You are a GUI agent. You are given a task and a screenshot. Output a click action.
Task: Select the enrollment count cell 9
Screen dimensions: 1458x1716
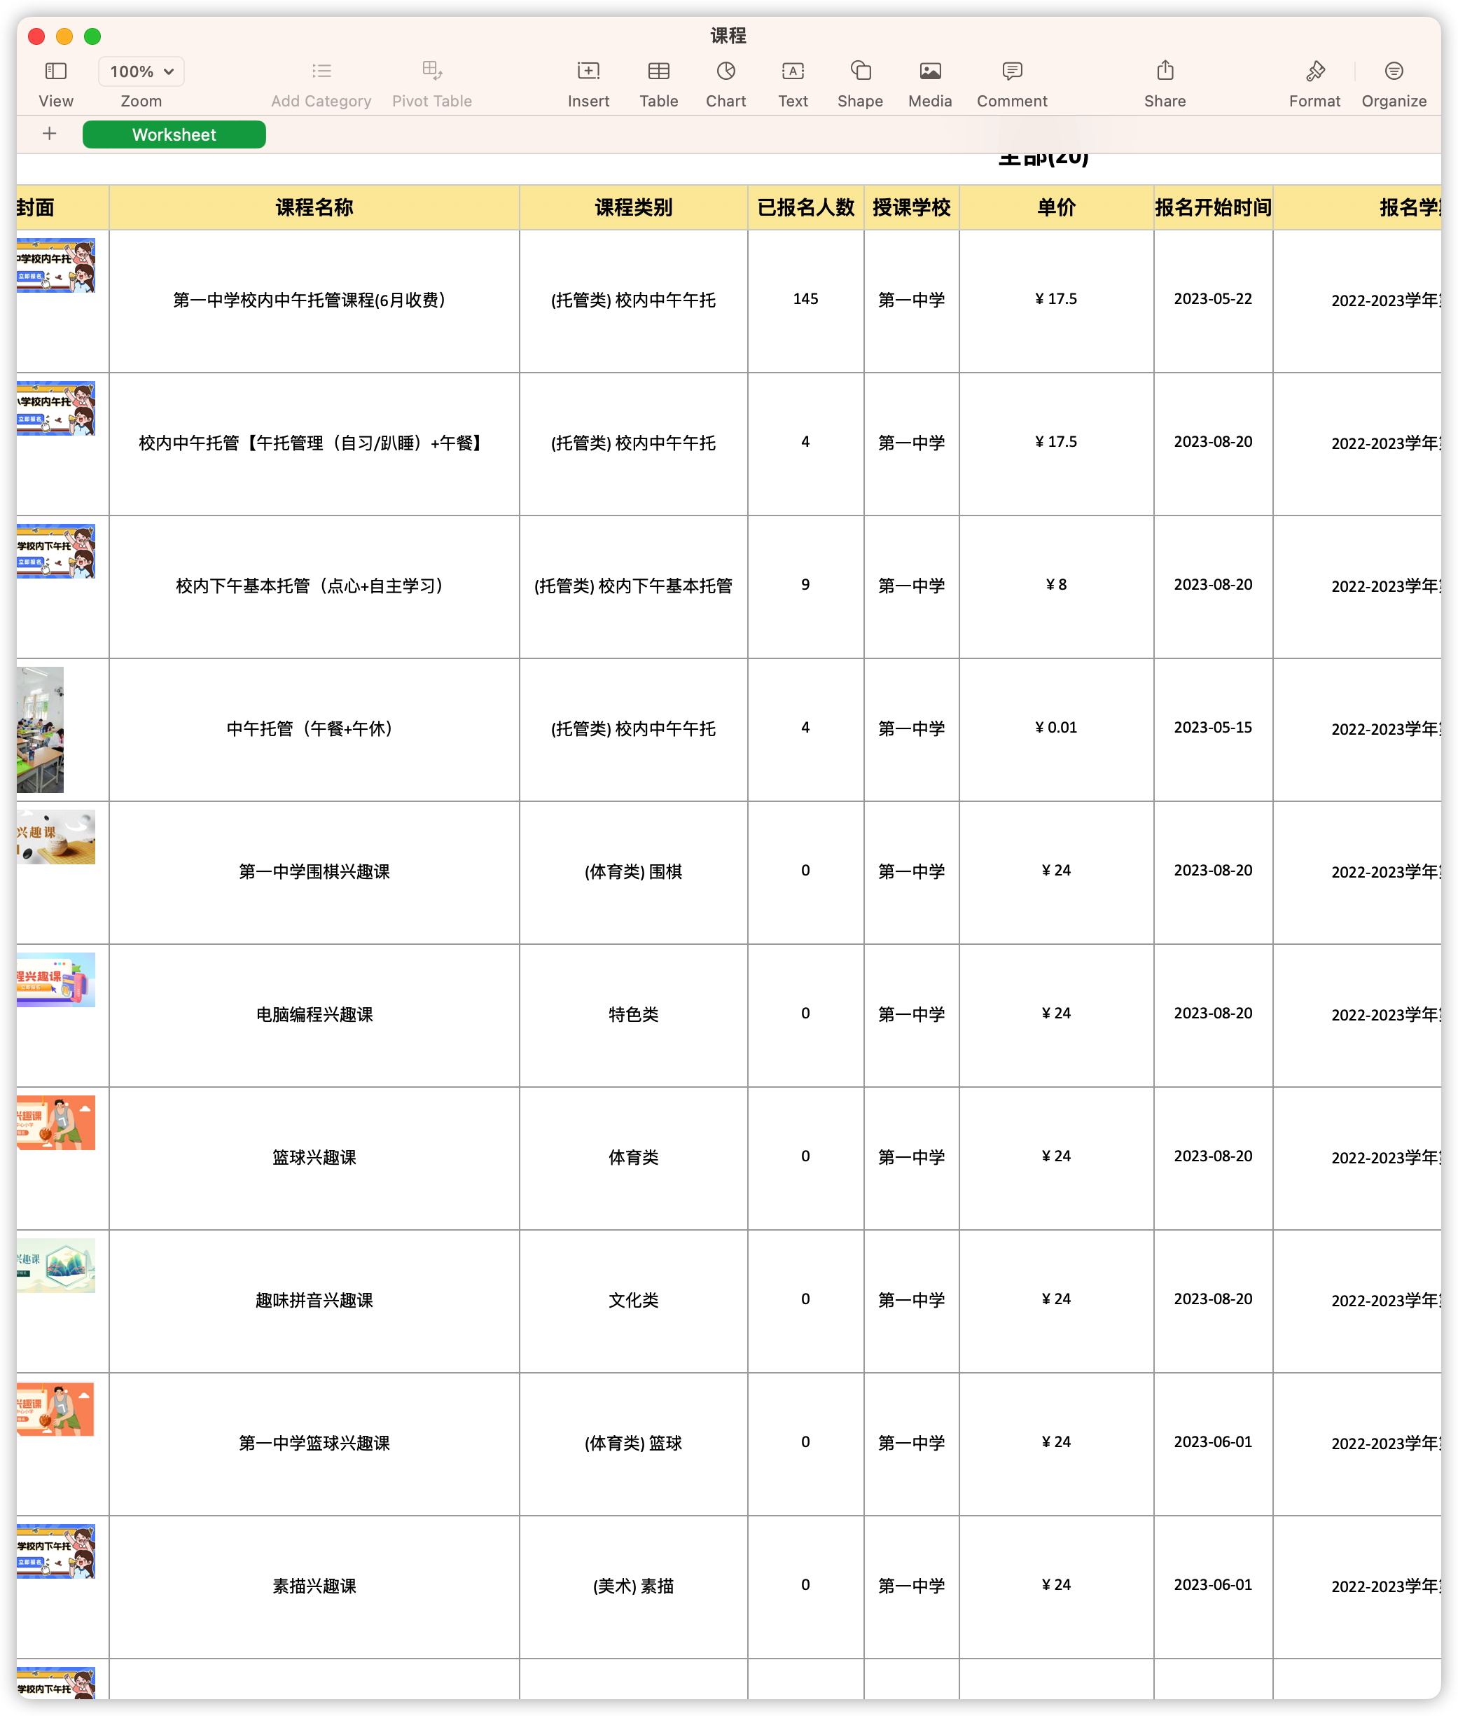805,587
